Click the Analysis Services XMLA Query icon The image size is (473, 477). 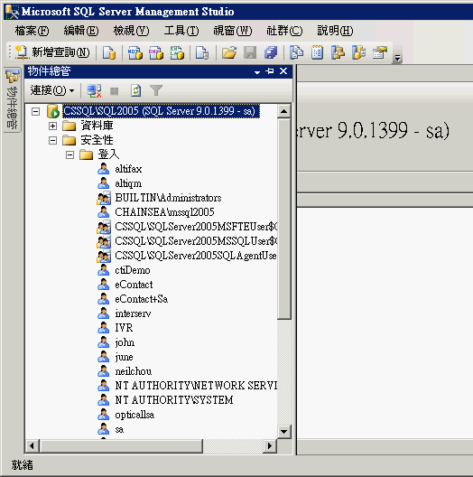click(x=177, y=52)
